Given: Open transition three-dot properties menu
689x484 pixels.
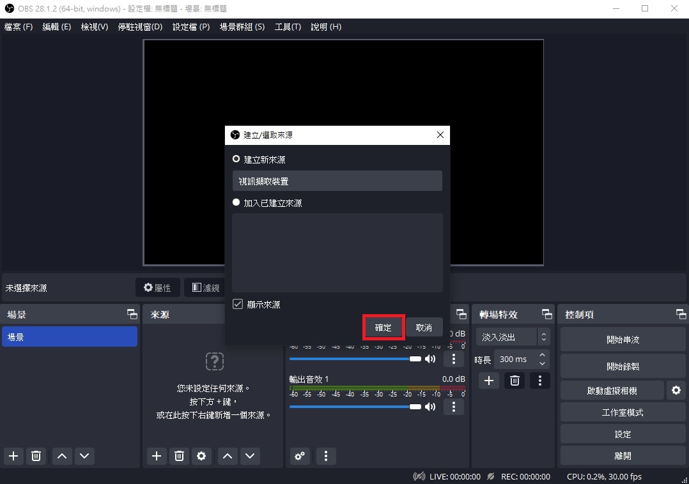Looking at the screenshot, I should coord(540,381).
